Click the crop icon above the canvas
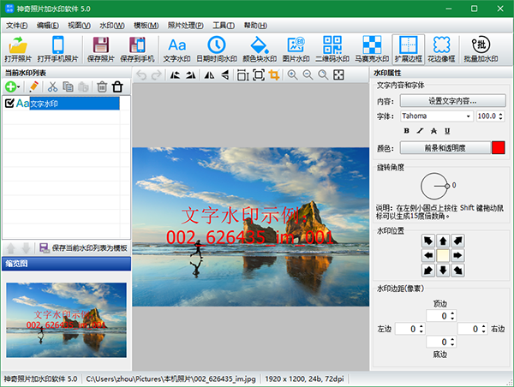514x387 pixels. click(x=274, y=75)
